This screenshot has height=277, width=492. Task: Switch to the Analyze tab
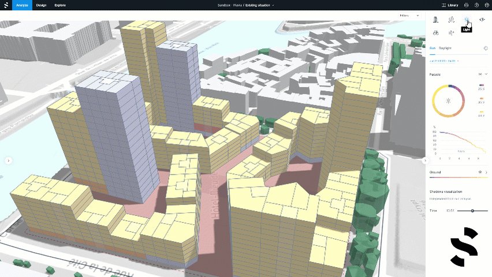click(x=22, y=5)
